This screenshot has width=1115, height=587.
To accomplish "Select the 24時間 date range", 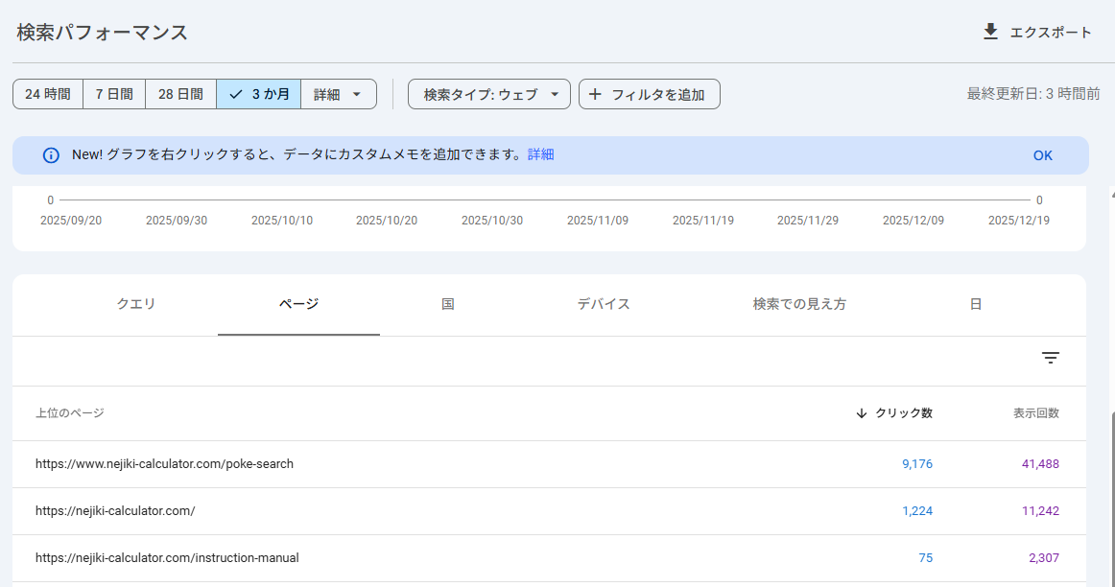I will point(47,94).
